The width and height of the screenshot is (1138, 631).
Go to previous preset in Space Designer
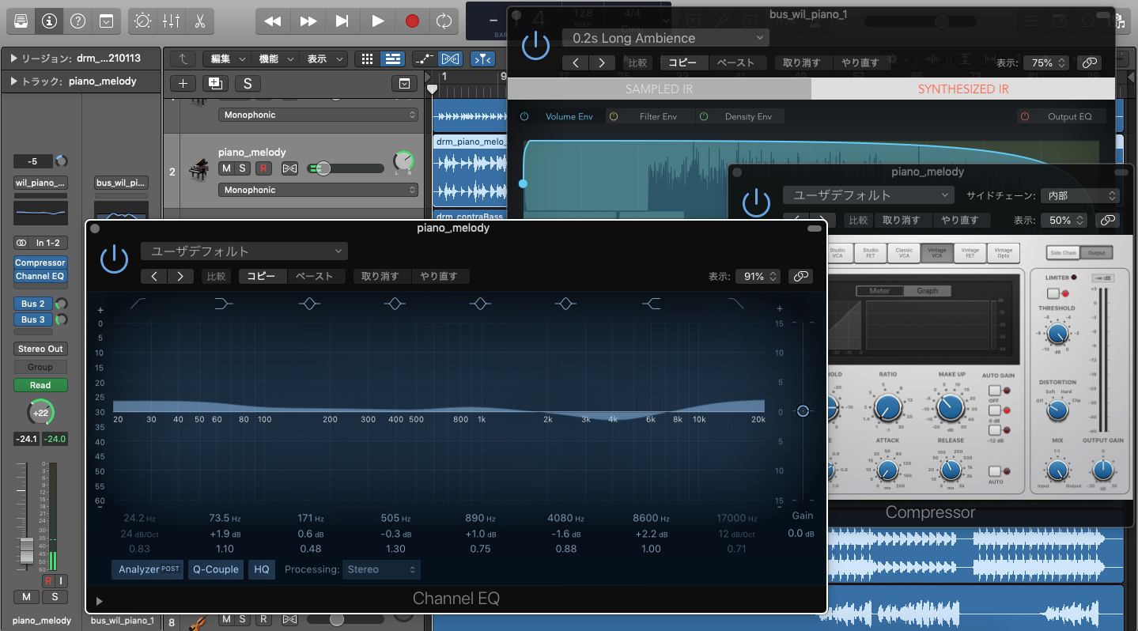coord(576,62)
